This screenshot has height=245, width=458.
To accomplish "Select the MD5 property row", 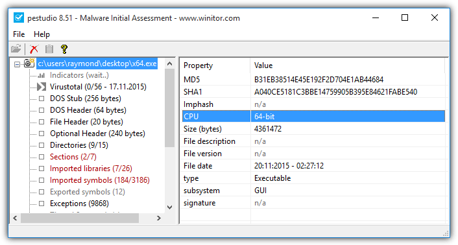I will (x=313, y=80).
